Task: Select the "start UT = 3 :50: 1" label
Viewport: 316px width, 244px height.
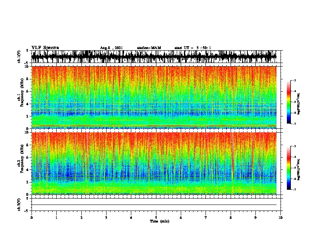Action: pos(193,48)
